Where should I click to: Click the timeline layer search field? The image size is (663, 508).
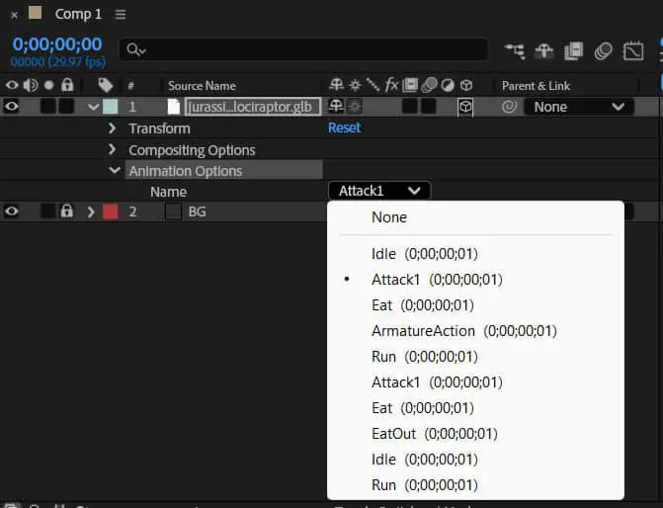tap(304, 49)
